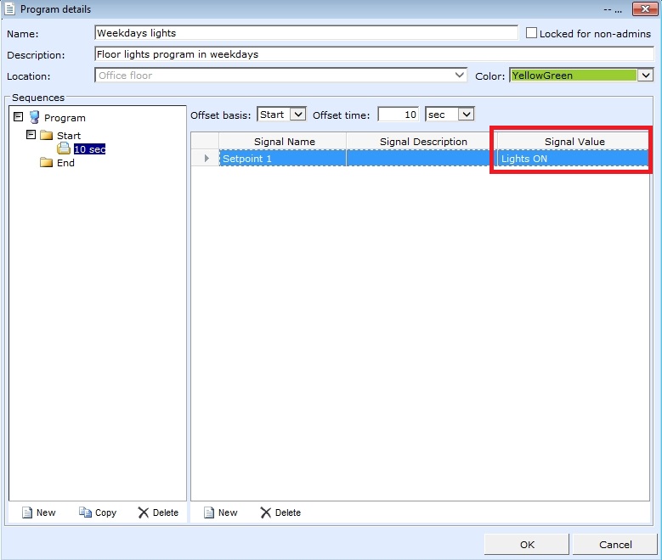Click the 10 sec sequence item icon
Viewport: 662px width, 560px height.
[64, 149]
